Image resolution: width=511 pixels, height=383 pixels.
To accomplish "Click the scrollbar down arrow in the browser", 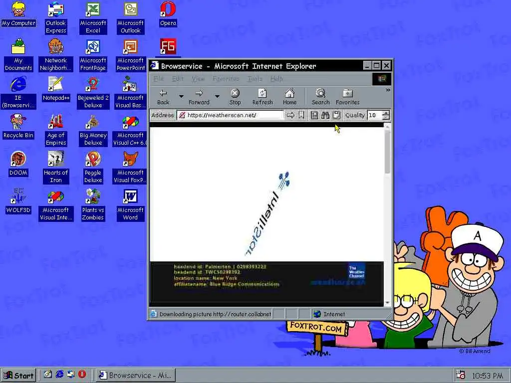I will pos(387,303).
